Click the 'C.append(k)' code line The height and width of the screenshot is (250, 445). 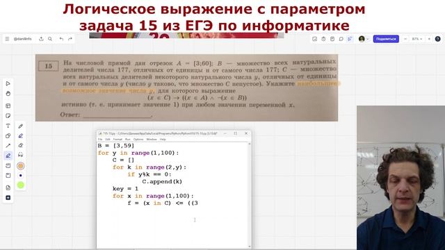click(162, 182)
